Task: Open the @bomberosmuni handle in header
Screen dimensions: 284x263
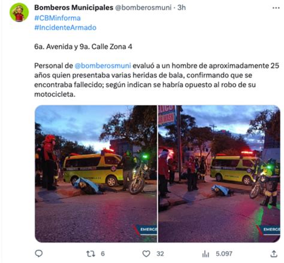Action: (143, 8)
